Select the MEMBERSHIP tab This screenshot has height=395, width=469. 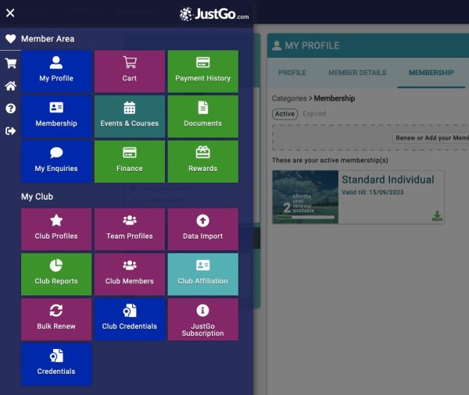click(431, 73)
